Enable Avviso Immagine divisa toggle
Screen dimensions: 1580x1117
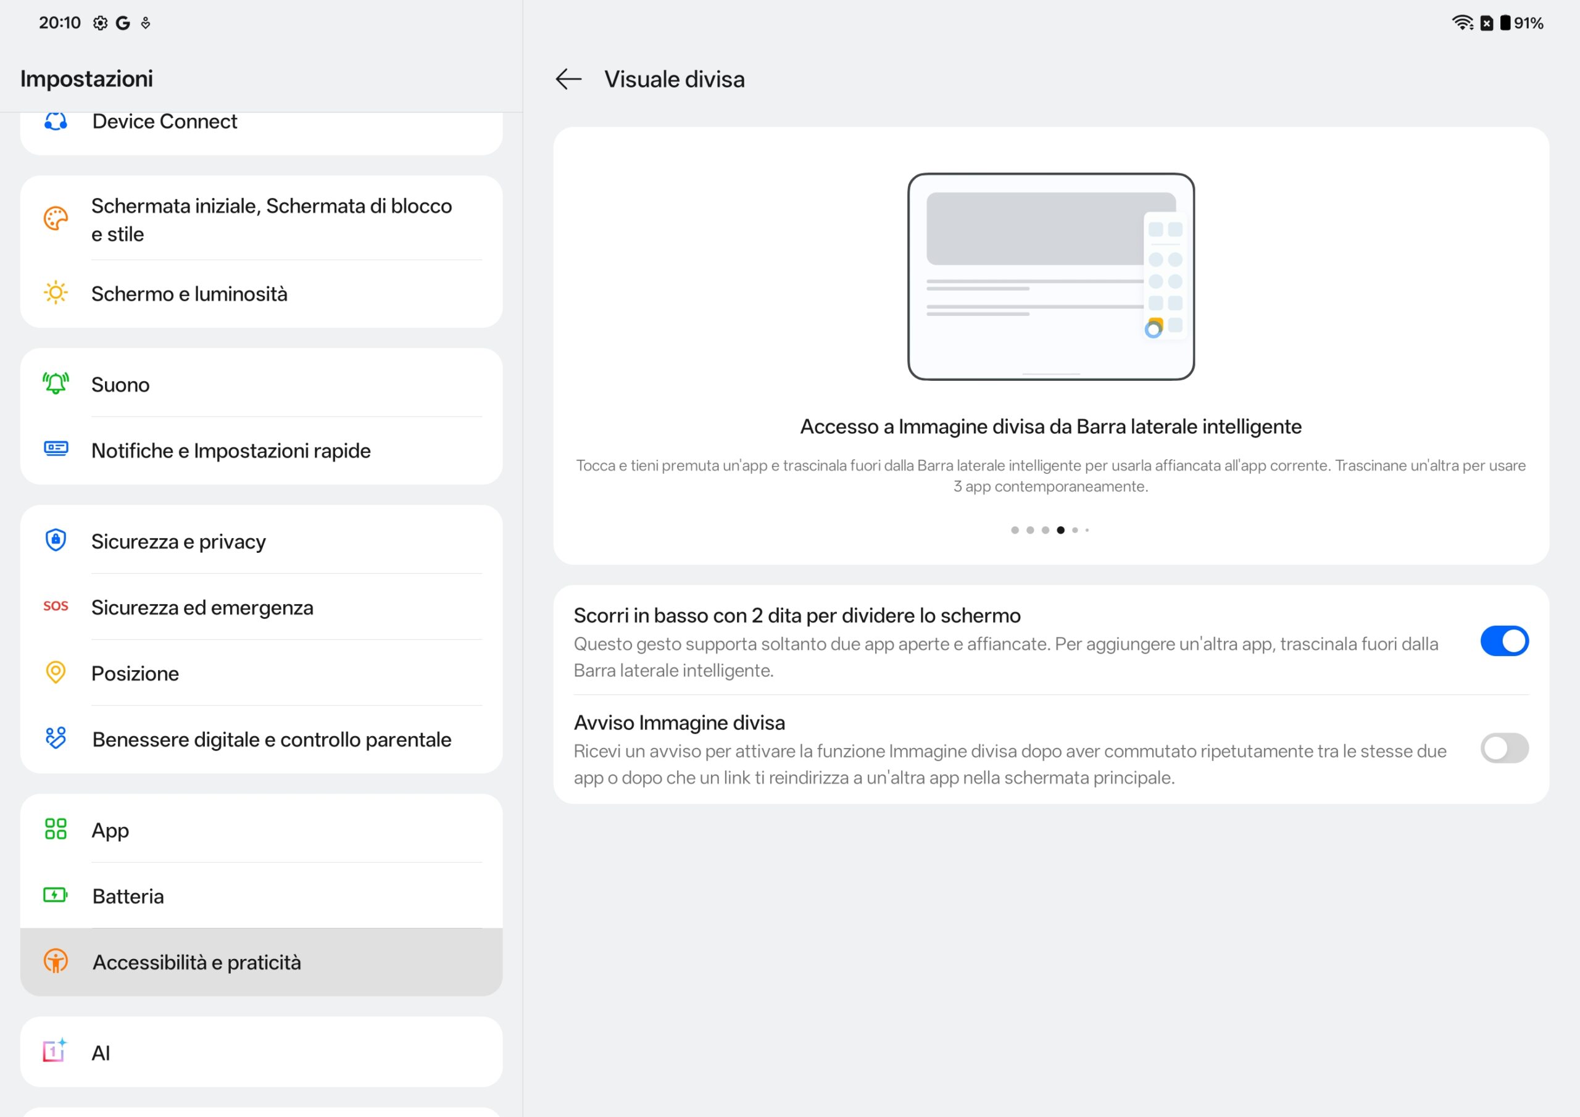pyautogui.click(x=1503, y=748)
